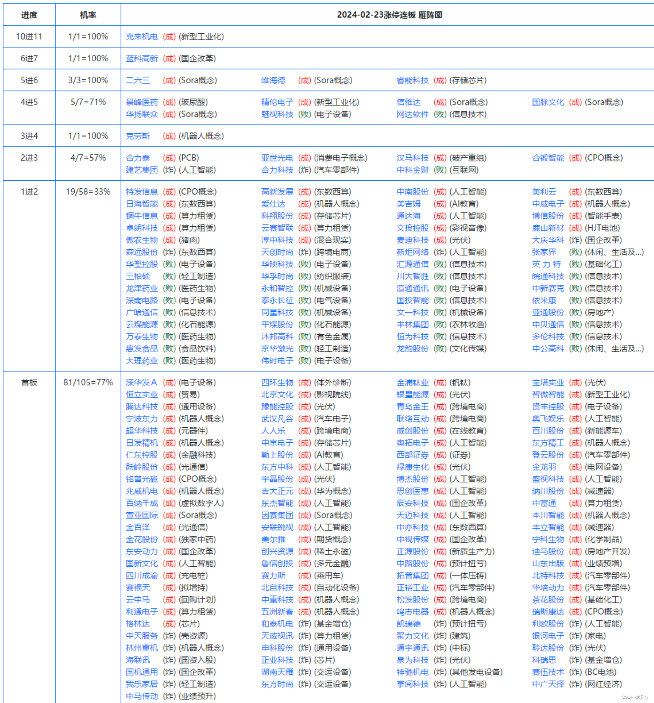Image resolution: width=654 pixels, height=703 pixels.
Task: Click the 汉马科技 link
Action: pos(412,158)
